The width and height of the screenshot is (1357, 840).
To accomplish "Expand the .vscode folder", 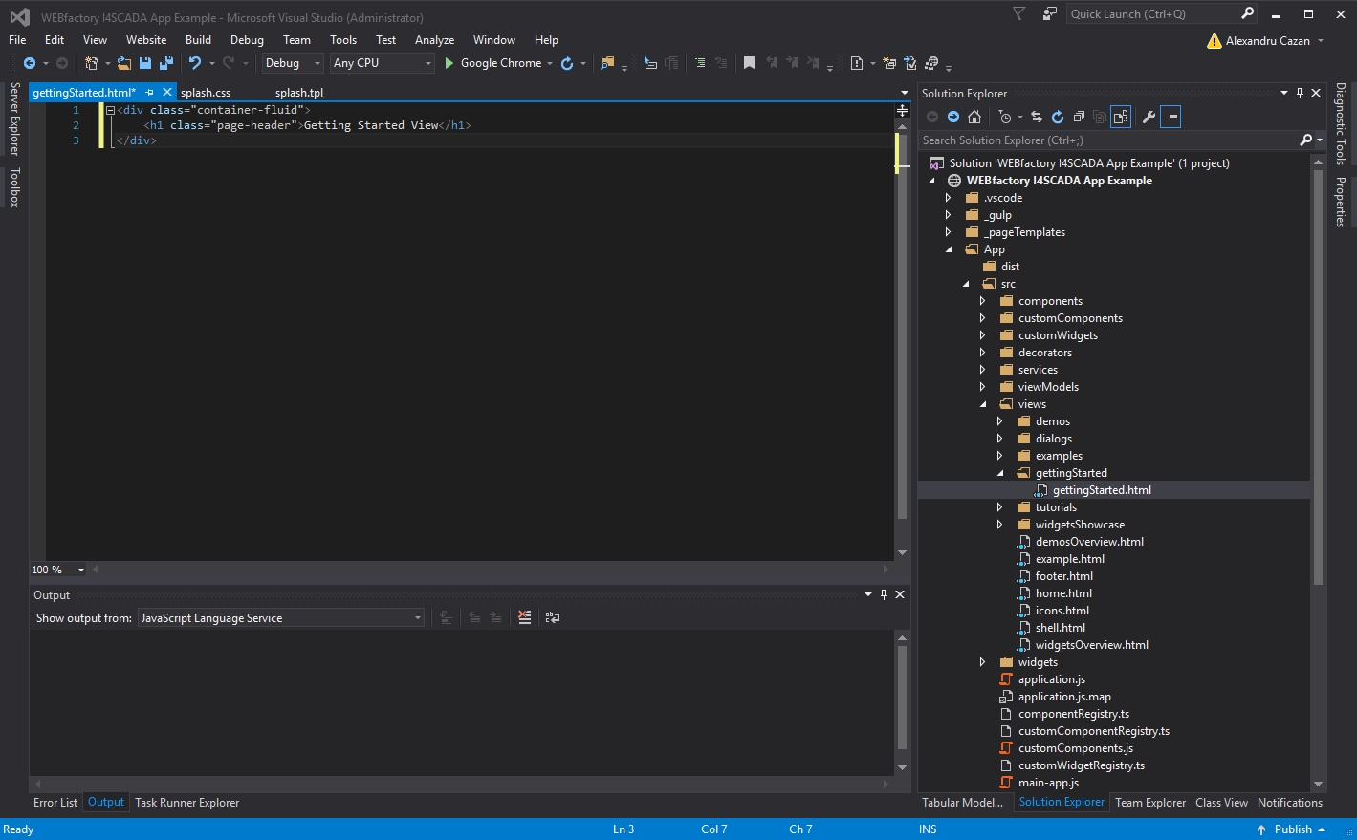I will point(949,198).
